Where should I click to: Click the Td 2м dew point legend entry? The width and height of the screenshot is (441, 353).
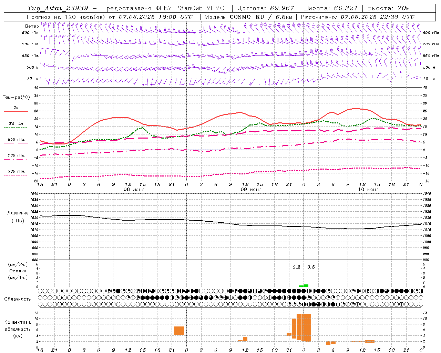pyautogui.click(x=16, y=123)
